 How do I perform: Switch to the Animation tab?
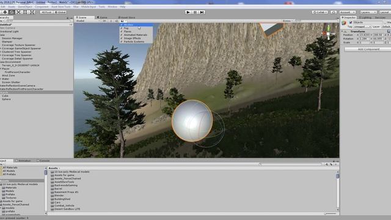pyautogui.click(x=23, y=161)
